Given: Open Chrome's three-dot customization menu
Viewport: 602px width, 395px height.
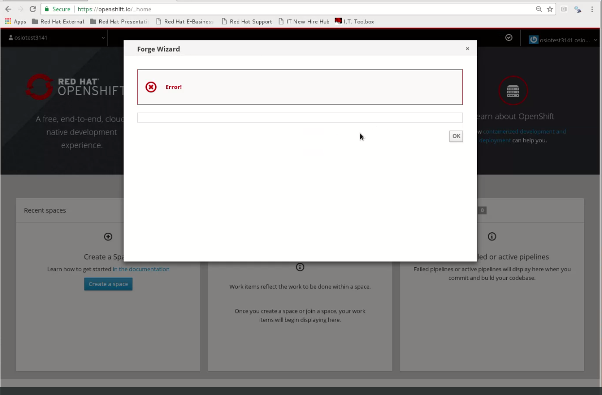Looking at the screenshot, I should coord(592,9).
